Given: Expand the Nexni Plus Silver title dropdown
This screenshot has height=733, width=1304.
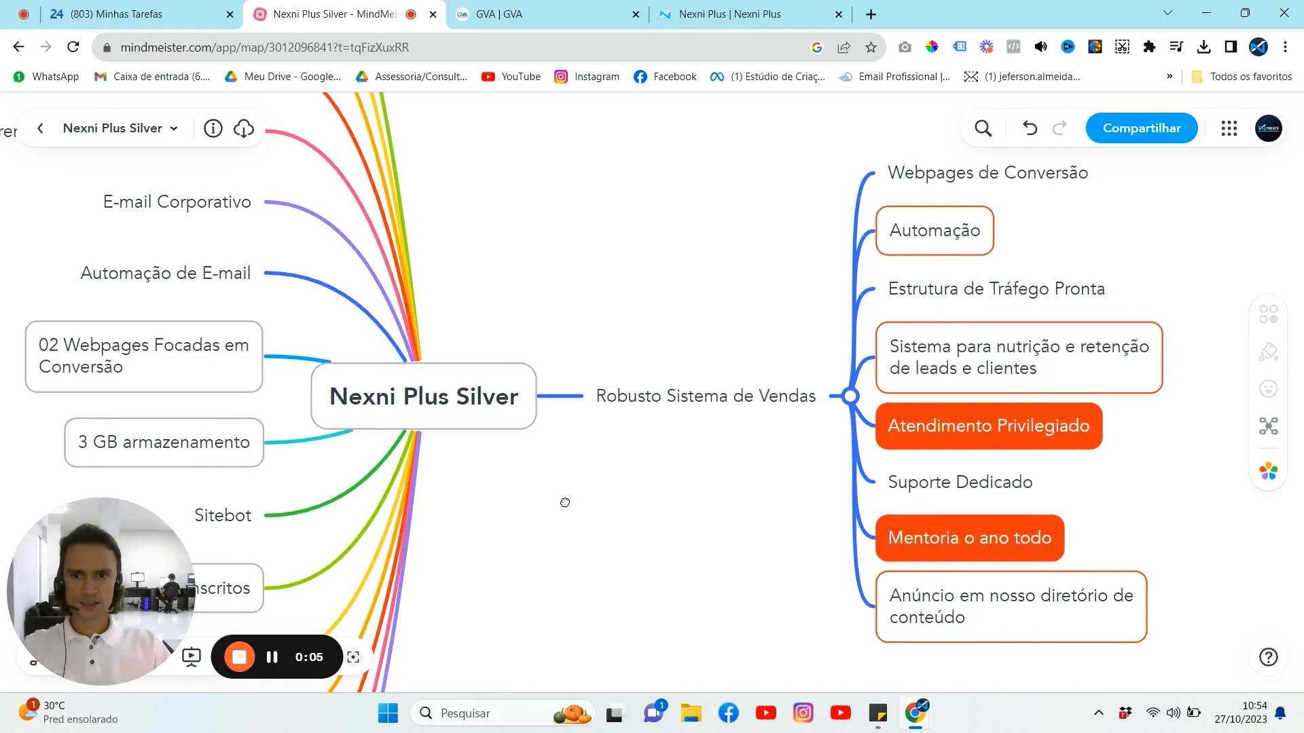Looking at the screenshot, I should coord(174,128).
